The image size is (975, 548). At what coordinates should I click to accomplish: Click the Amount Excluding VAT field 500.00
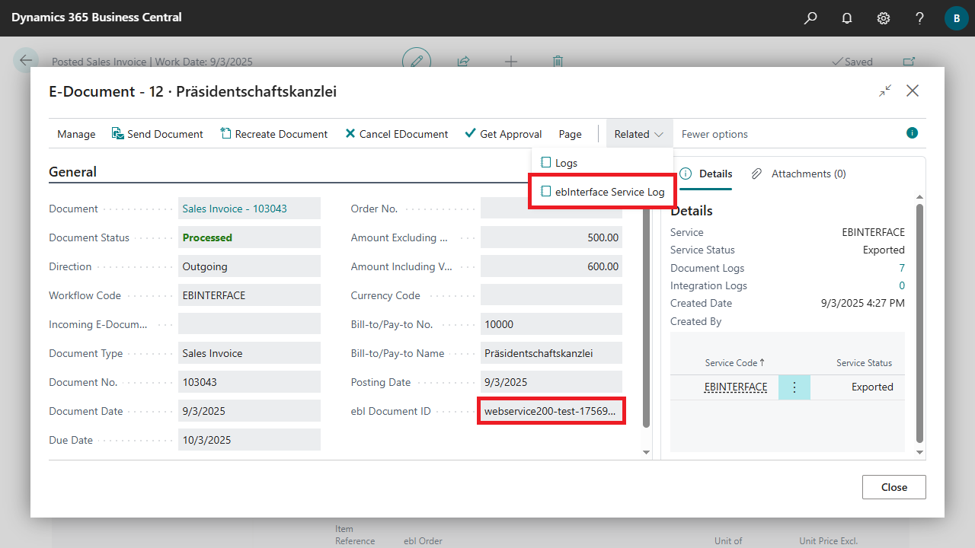coord(551,237)
